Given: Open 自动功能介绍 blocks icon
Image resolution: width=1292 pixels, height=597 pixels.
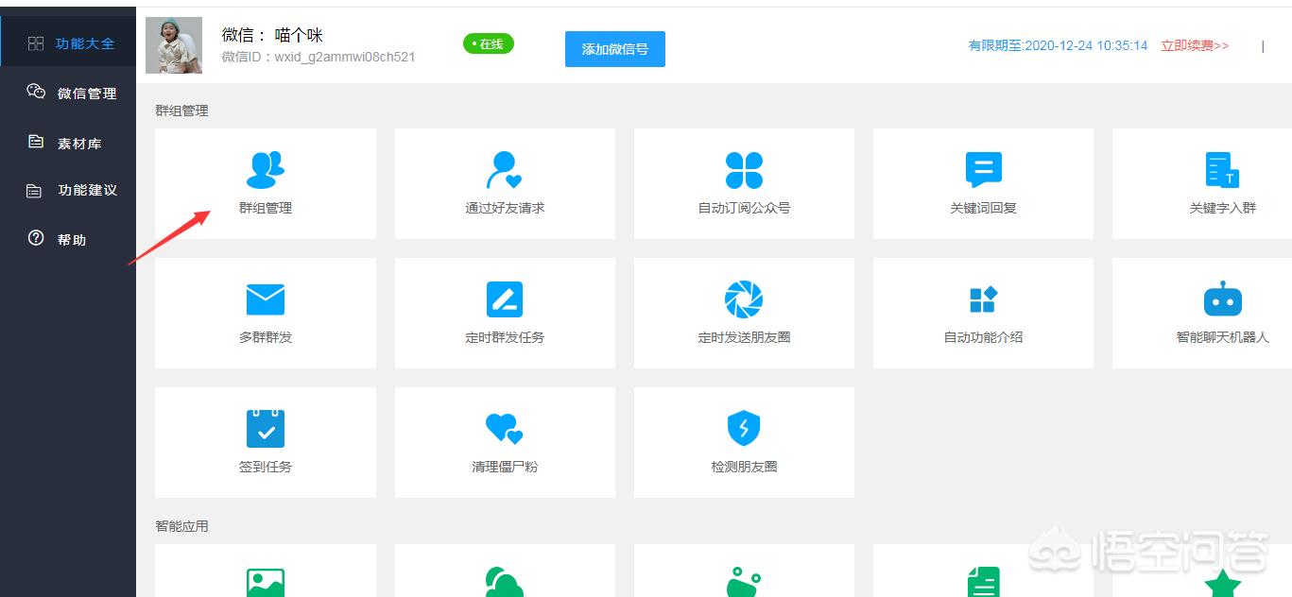Looking at the screenshot, I should click(983, 299).
